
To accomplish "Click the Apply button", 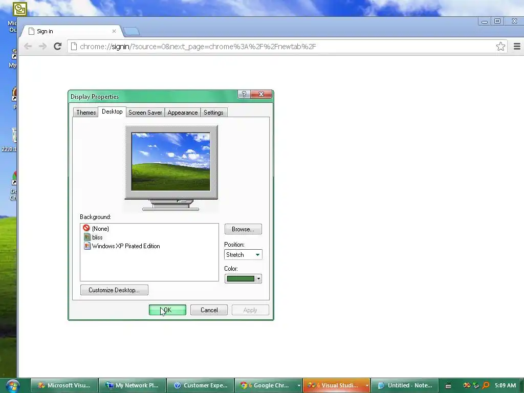I will pyautogui.click(x=250, y=310).
